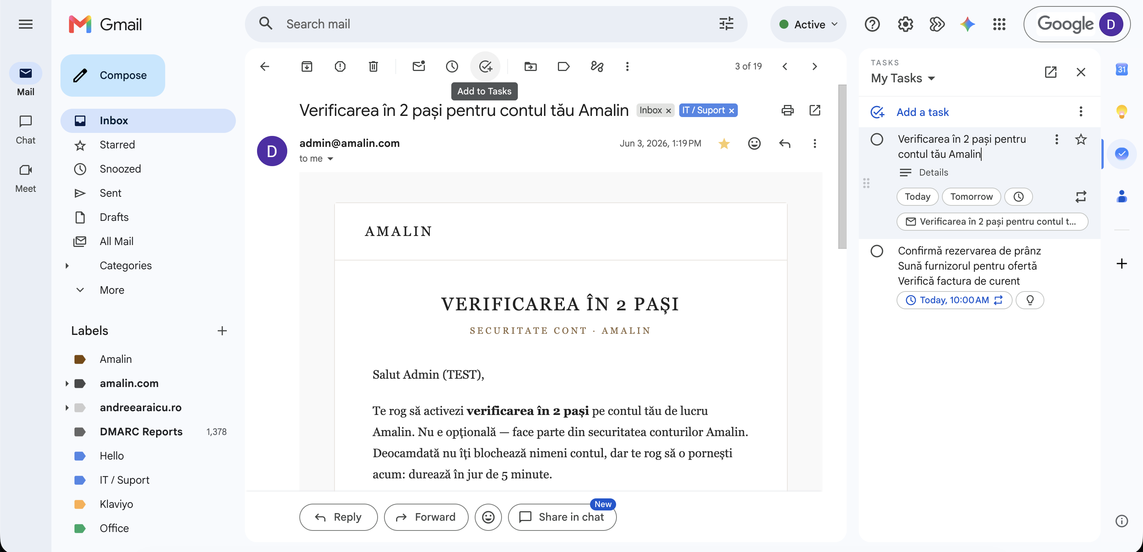The height and width of the screenshot is (552, 1143).
Task: Go to the newer email with the left chevron
Action: tap(784, 66)
